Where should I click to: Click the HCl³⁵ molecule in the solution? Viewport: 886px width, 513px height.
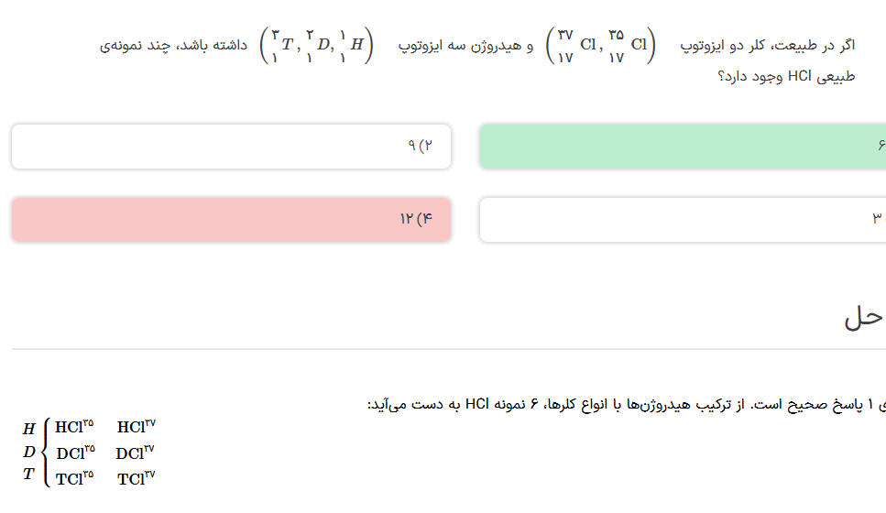tap(74, 427)
